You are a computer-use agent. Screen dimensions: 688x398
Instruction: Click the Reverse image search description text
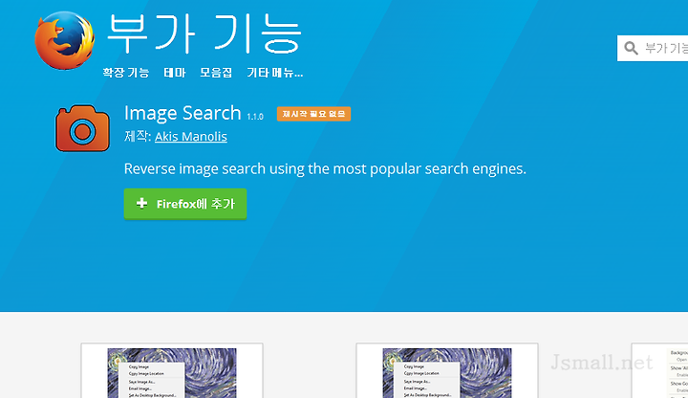coord(325,168)
